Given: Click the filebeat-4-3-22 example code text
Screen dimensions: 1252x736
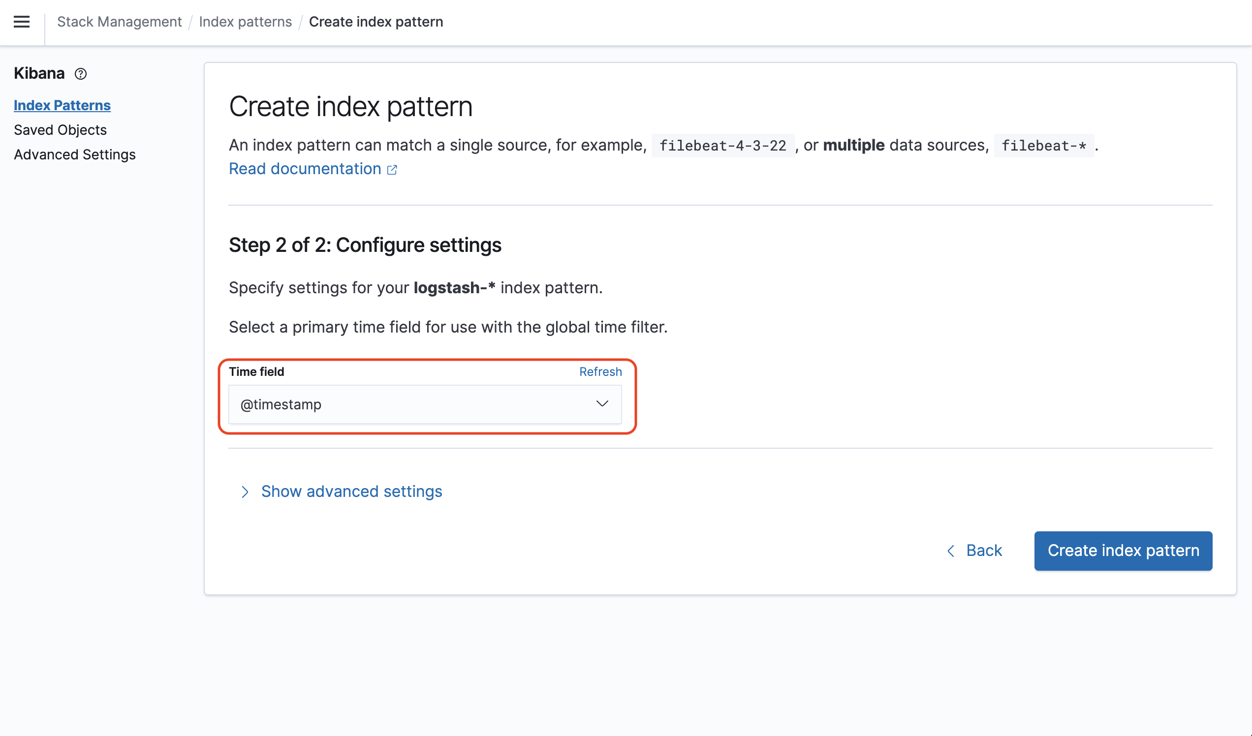Looking at the screenshot, I should (722, 146).
